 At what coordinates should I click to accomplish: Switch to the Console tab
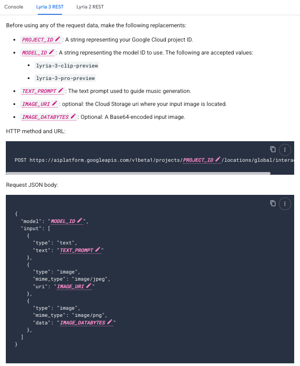coord(14,7)
